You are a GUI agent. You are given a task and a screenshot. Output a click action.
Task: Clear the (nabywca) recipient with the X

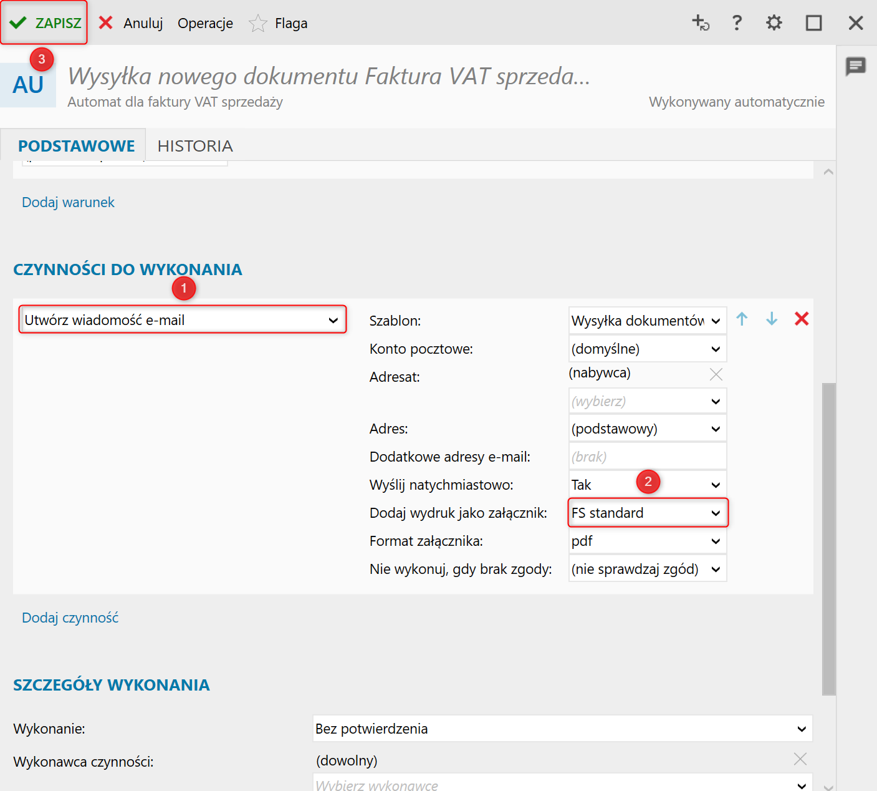coord(716,374)
